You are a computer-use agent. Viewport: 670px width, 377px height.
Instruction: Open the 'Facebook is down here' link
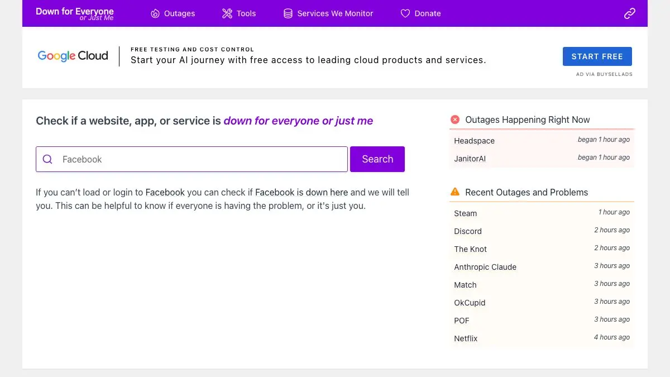[x=301, y=192]
